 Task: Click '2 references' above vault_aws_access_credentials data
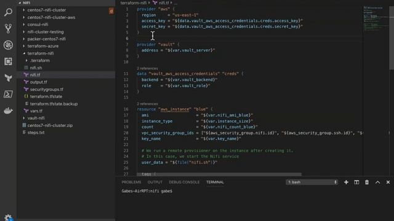[x=147, y=68]
